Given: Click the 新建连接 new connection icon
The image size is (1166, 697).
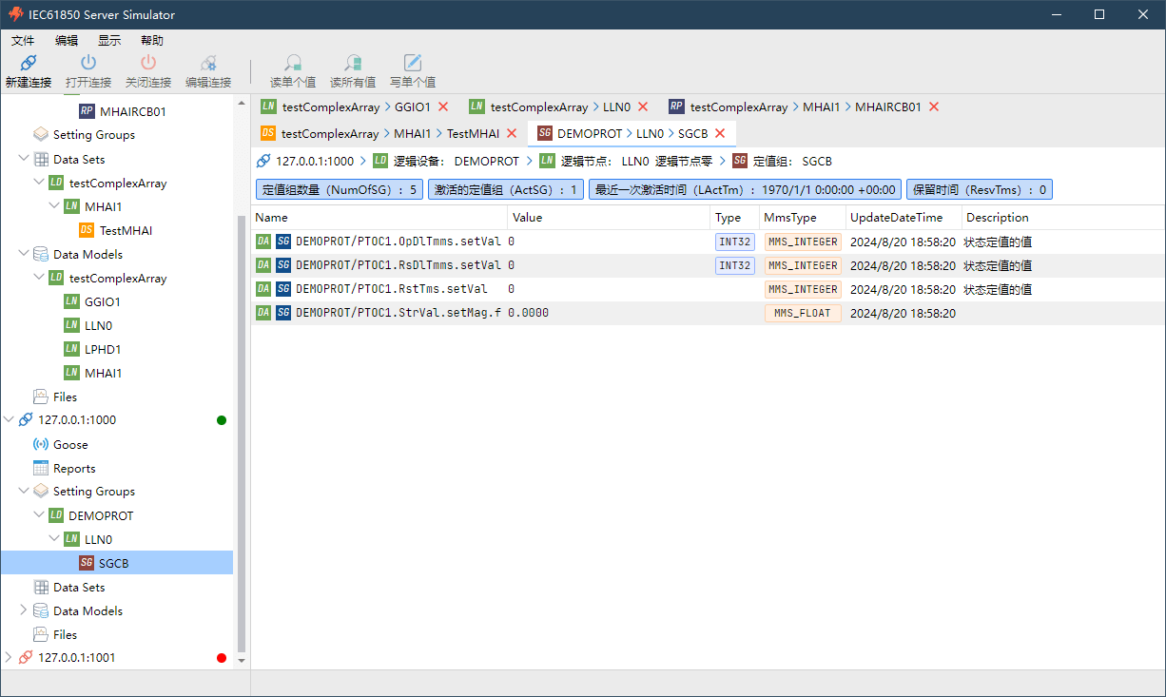Looking at the screenshot, I should [28, 64].
